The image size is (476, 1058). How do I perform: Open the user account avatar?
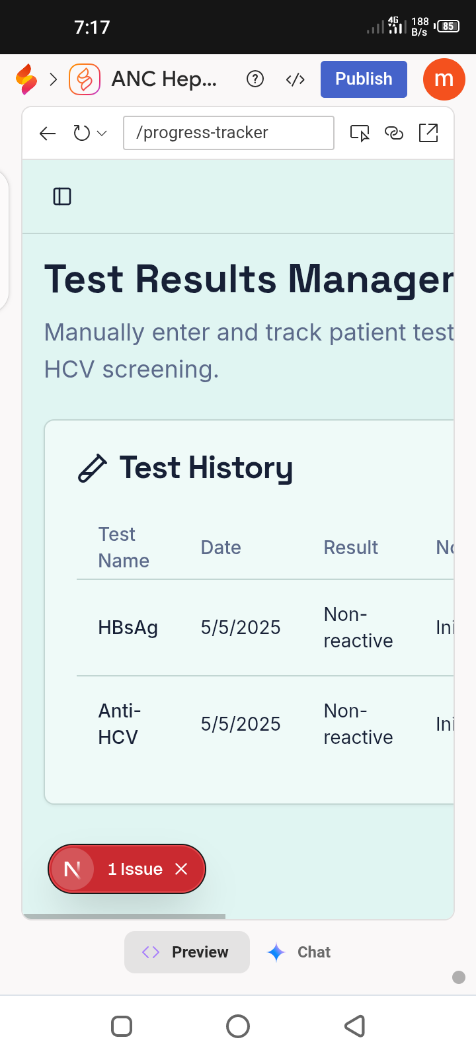(444, 79)
